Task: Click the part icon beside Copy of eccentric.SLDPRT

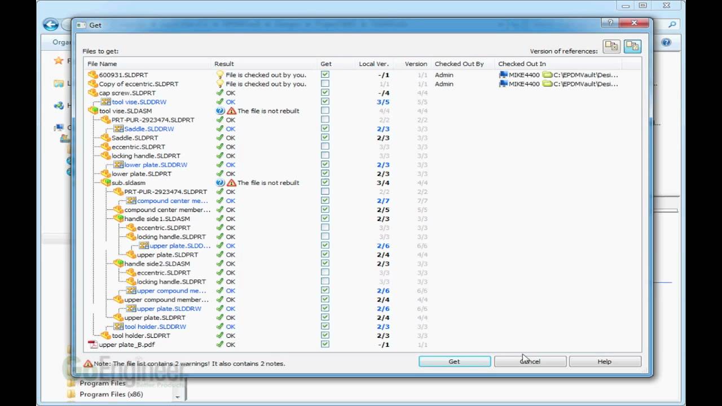Action: tap(93, 83)
